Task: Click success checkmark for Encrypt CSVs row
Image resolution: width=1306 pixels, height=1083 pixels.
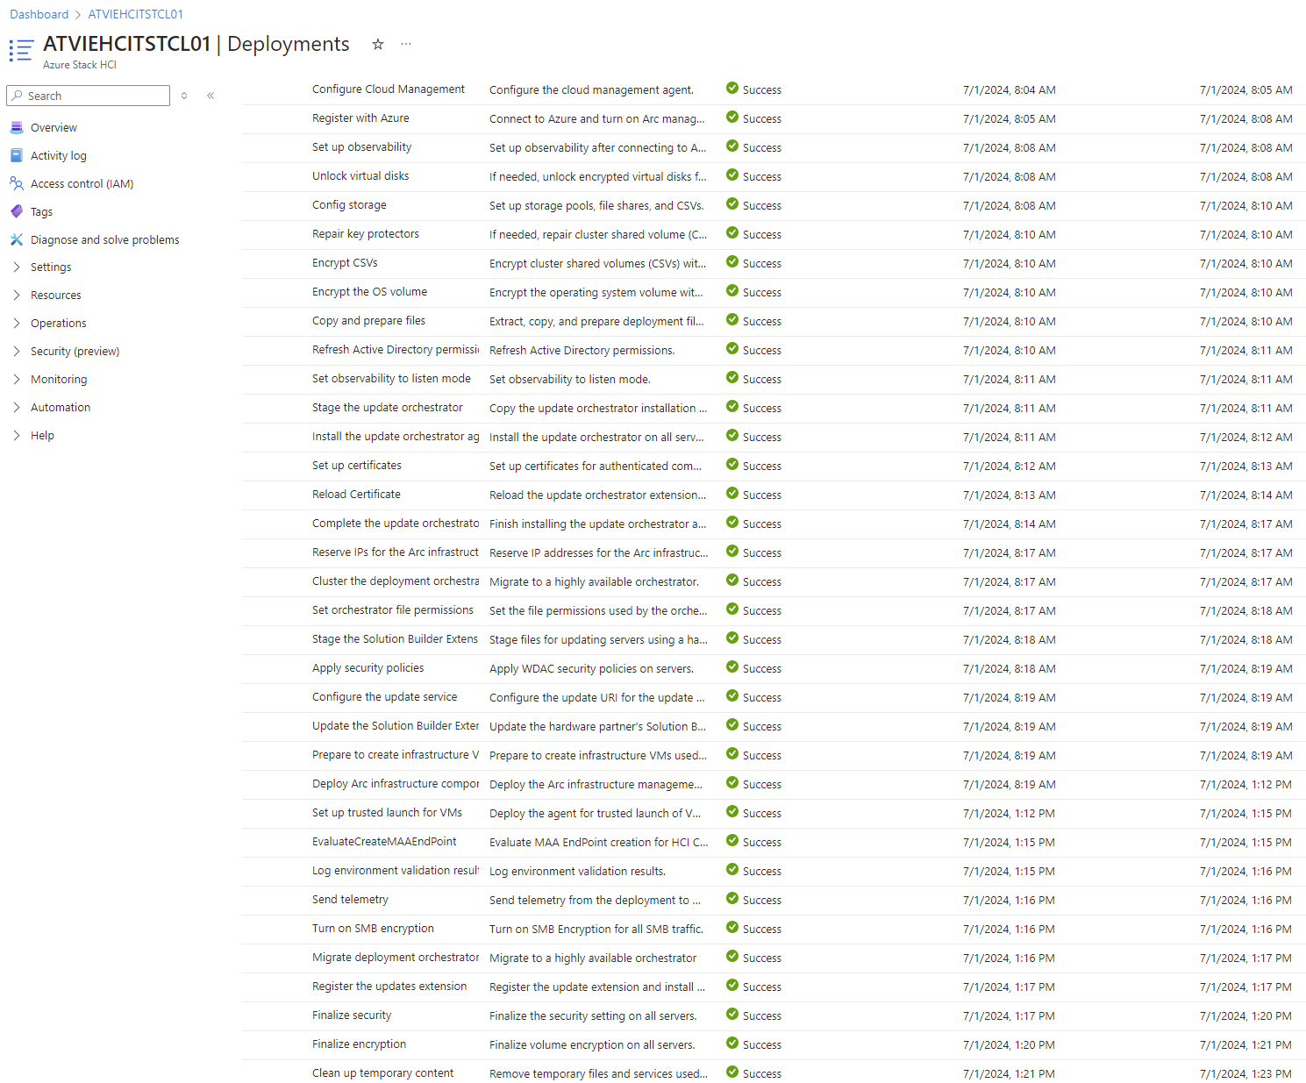Action: coord(732,261)
